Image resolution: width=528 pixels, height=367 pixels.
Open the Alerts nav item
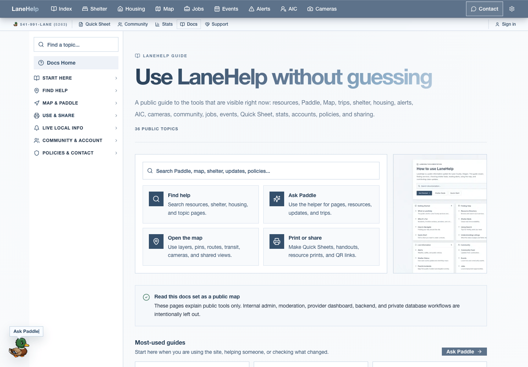tap(260, 9)
